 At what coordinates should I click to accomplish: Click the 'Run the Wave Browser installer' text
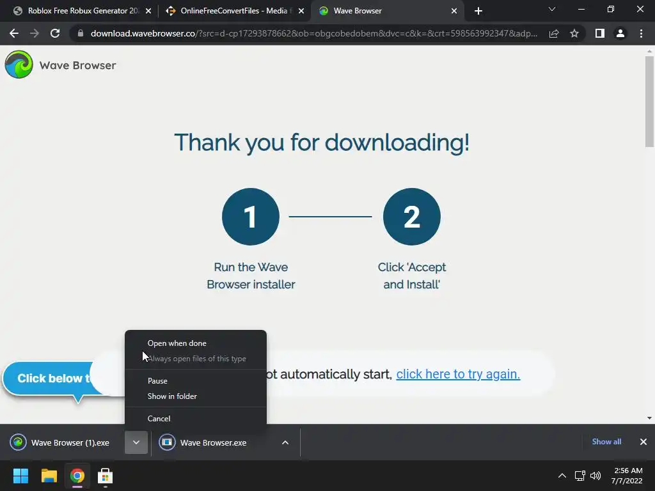pos(251,276)
